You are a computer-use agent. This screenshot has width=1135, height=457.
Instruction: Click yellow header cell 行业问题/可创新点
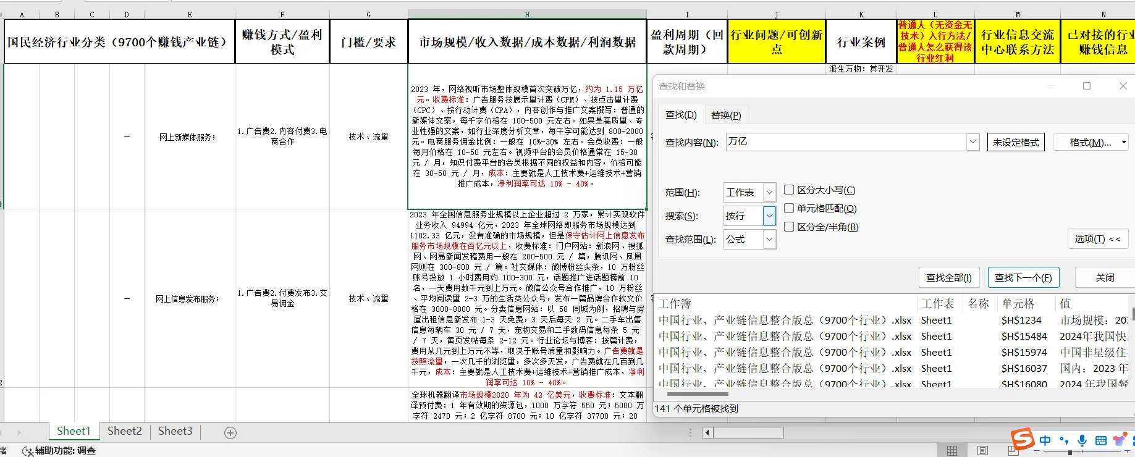(777, 41)
